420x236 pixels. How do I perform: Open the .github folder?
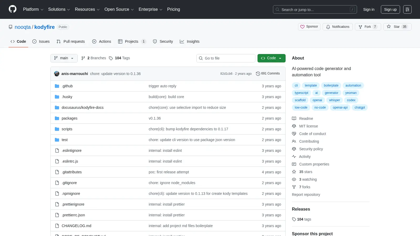tap(67, 86)
